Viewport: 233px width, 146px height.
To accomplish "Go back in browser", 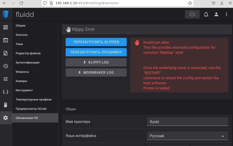I will (x=5, y=3).
